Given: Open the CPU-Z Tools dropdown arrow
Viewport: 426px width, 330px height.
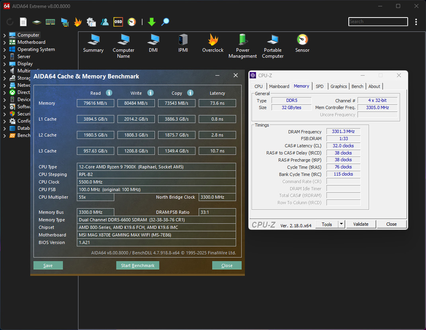Looking at the screenshot, I should 341,224.
